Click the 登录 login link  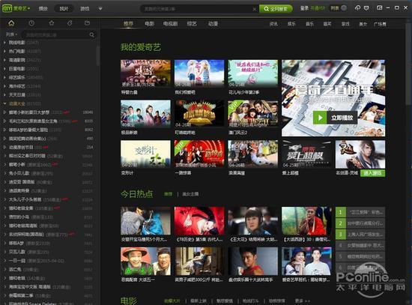pos(305,8)
